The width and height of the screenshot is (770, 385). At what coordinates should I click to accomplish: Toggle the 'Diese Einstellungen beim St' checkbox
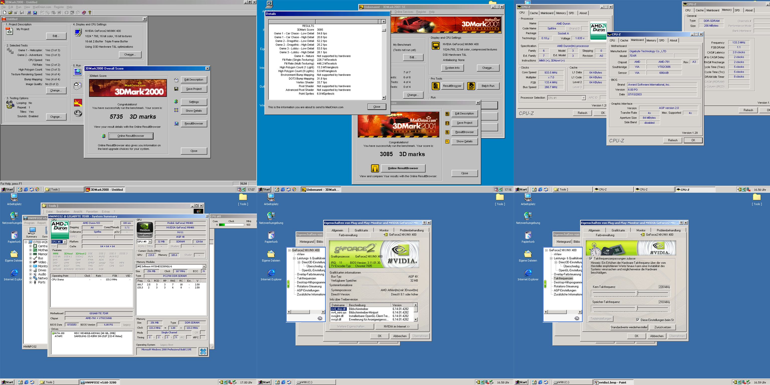[x=638, y=320]
